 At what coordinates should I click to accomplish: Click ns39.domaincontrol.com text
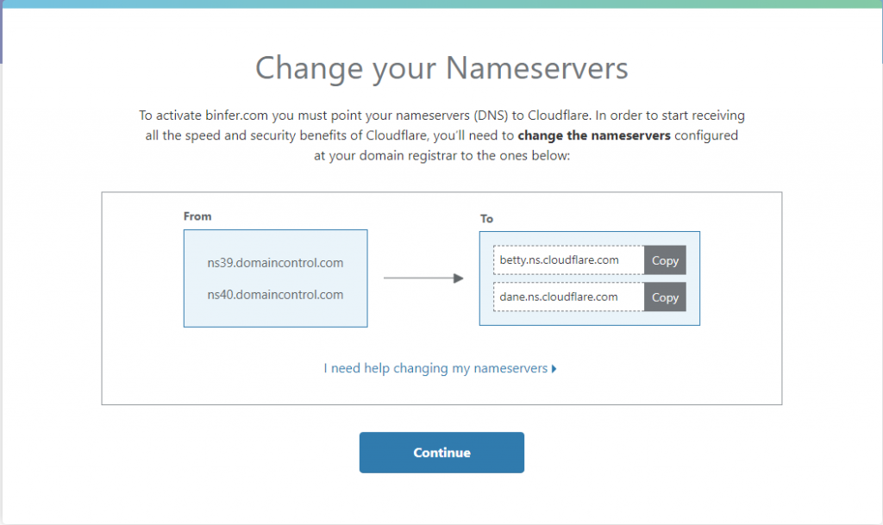(x=275, y=263)
